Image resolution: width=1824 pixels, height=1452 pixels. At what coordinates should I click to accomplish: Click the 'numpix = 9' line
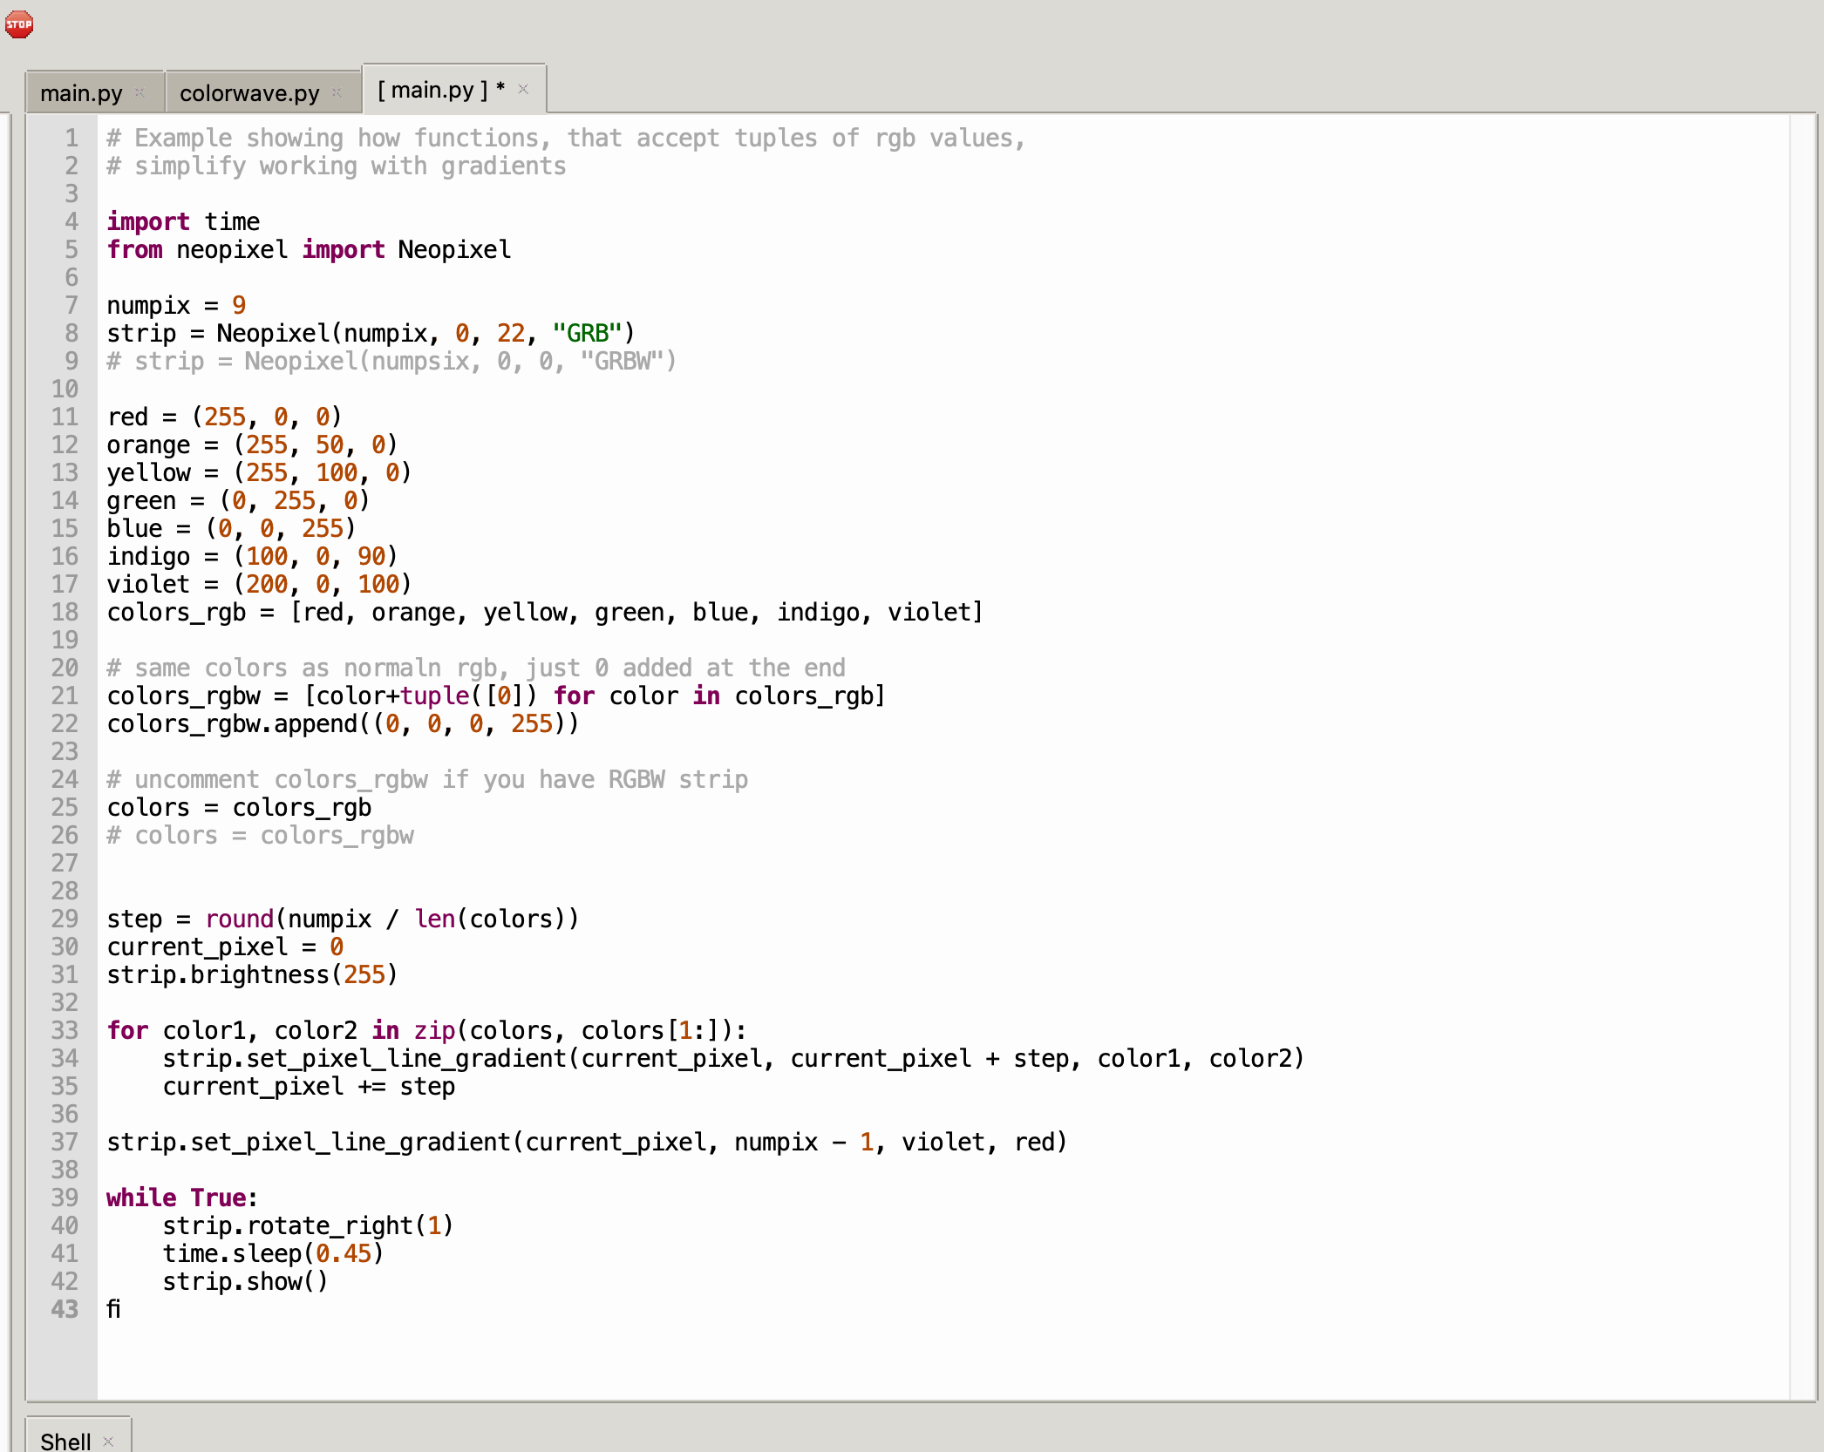click(176, 305)
